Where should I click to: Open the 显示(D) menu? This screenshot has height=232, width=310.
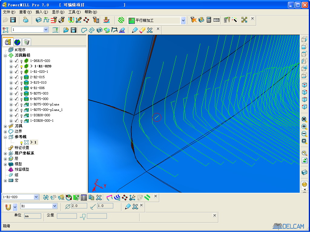click(x=58, y=12)
